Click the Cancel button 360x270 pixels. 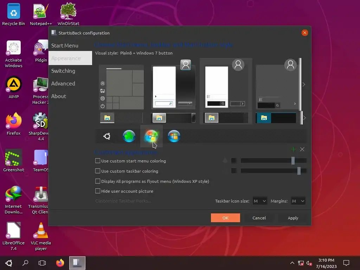click(x=259, y=218)
